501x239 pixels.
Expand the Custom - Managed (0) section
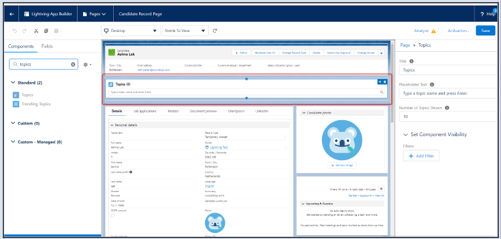36,142
